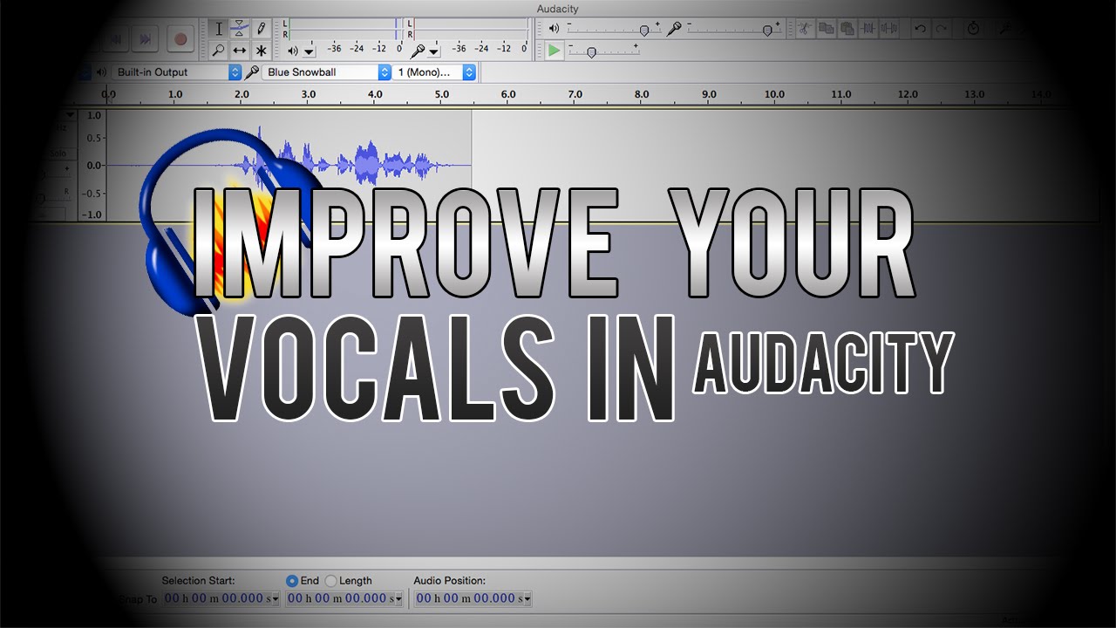This screenshot has height=628, width=1116.
Task: Click the Redo arrow icon
Action: [941, 29]
